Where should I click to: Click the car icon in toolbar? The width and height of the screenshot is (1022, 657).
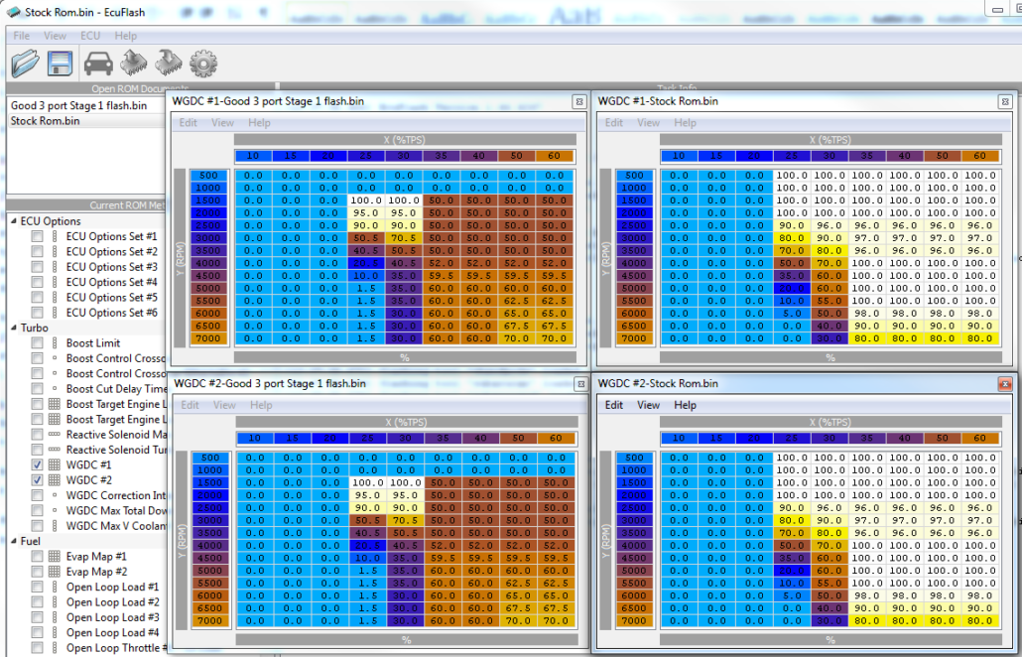pos(97,65)
